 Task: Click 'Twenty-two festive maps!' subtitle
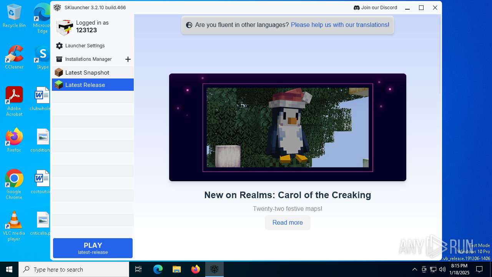[x=288, y=209]
